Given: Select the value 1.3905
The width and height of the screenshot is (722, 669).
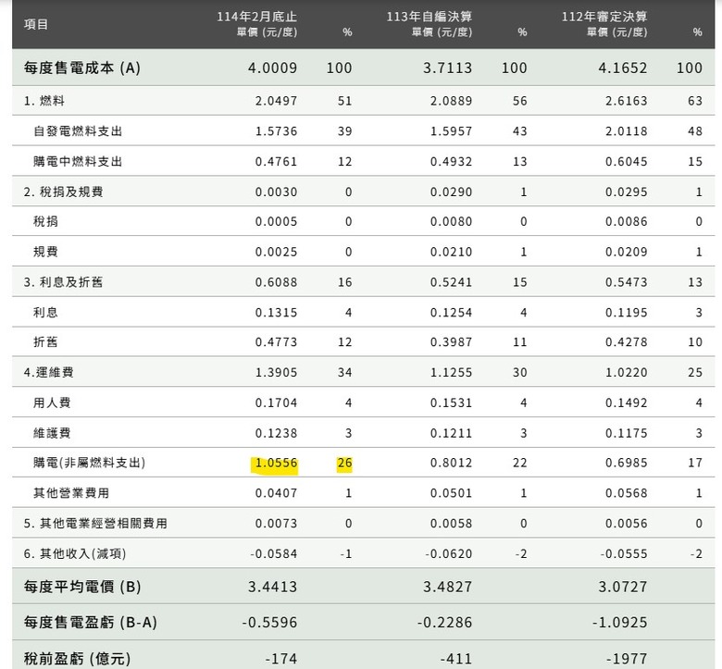Looking at the screenshot, I should point(276,373).
